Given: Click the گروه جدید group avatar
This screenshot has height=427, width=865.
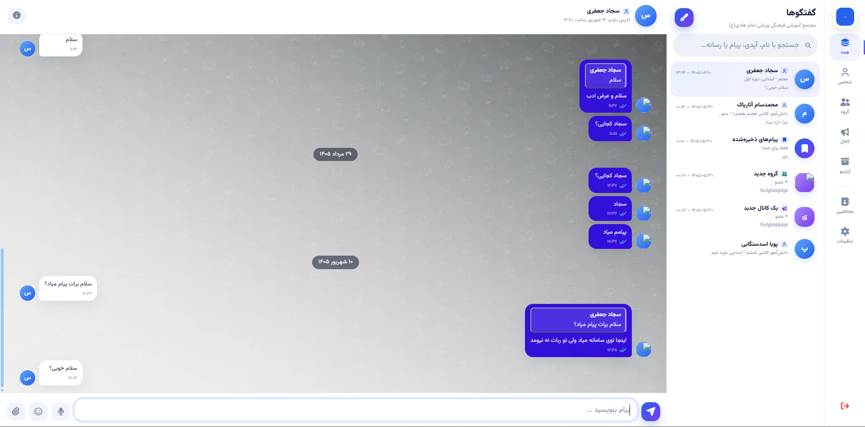Looking at the screenshot, I should click(x=805, y=183).
